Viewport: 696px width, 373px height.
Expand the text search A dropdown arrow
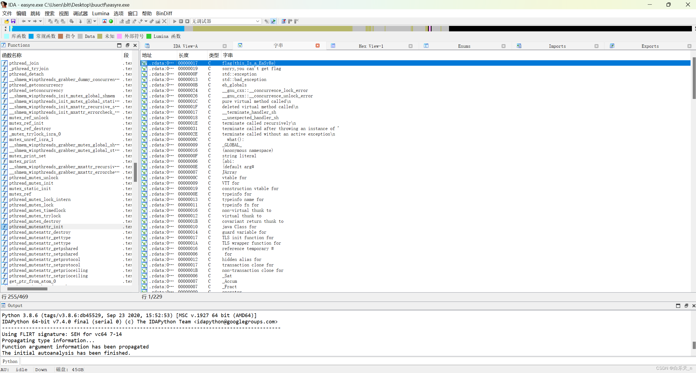point(95,21)
